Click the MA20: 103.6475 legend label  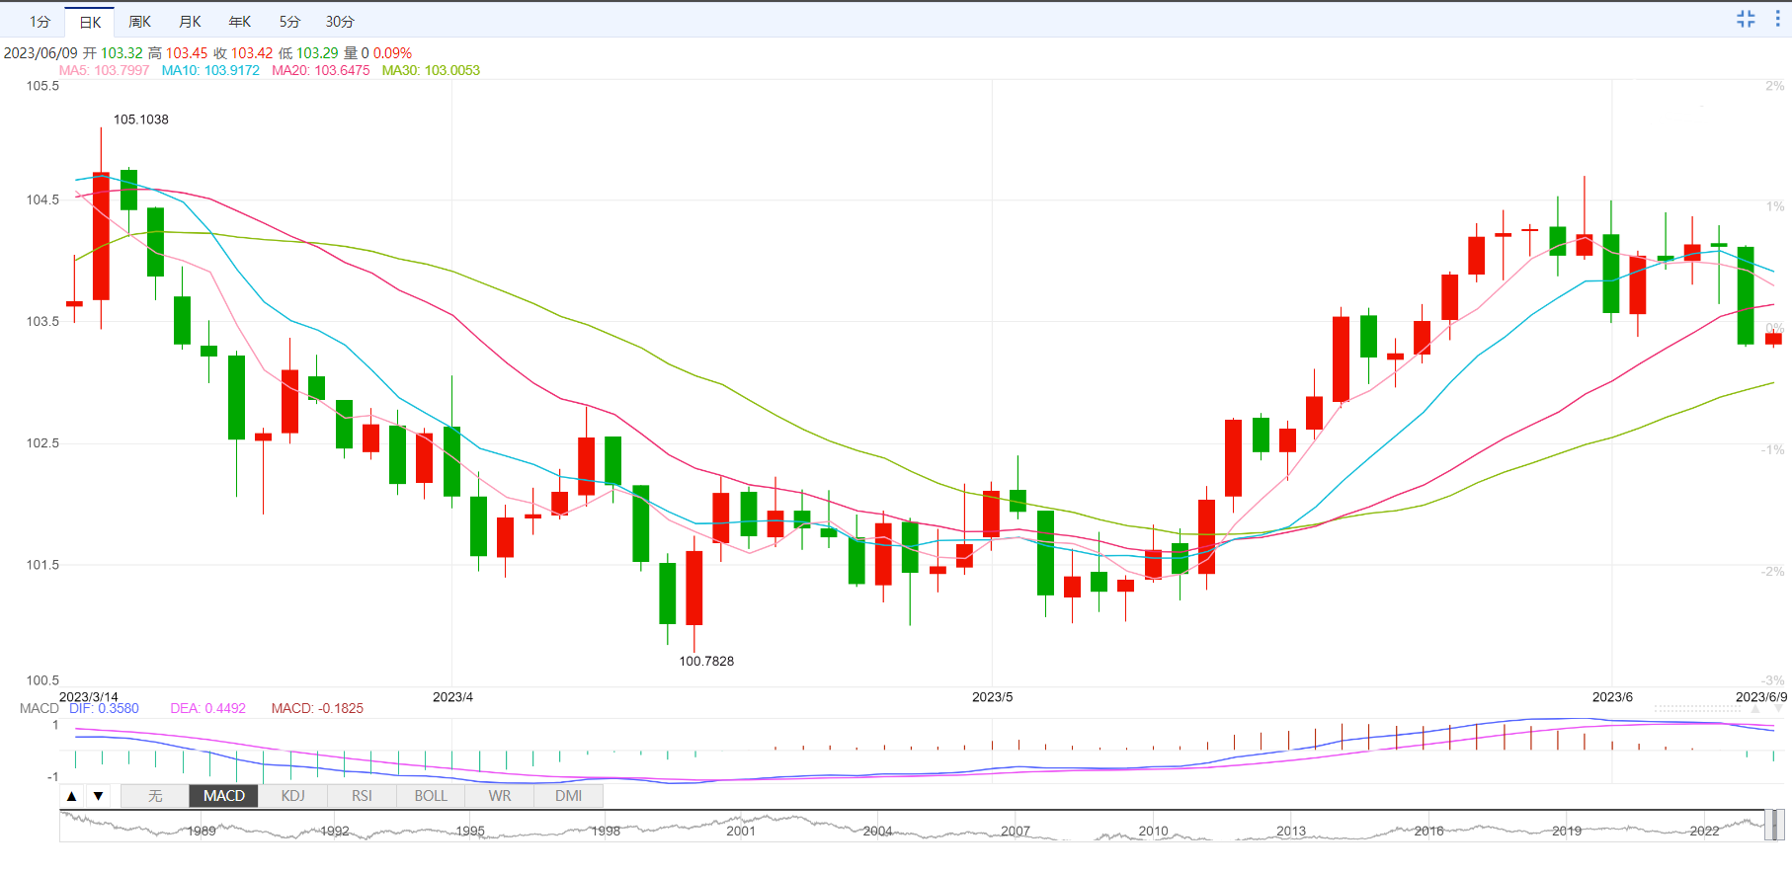[321, 70]
